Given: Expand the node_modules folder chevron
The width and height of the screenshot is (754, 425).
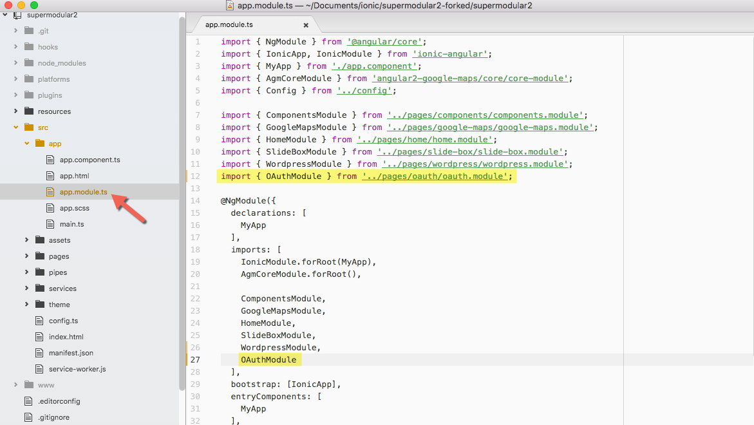Looking at the screenshot, I should (16, 63).
